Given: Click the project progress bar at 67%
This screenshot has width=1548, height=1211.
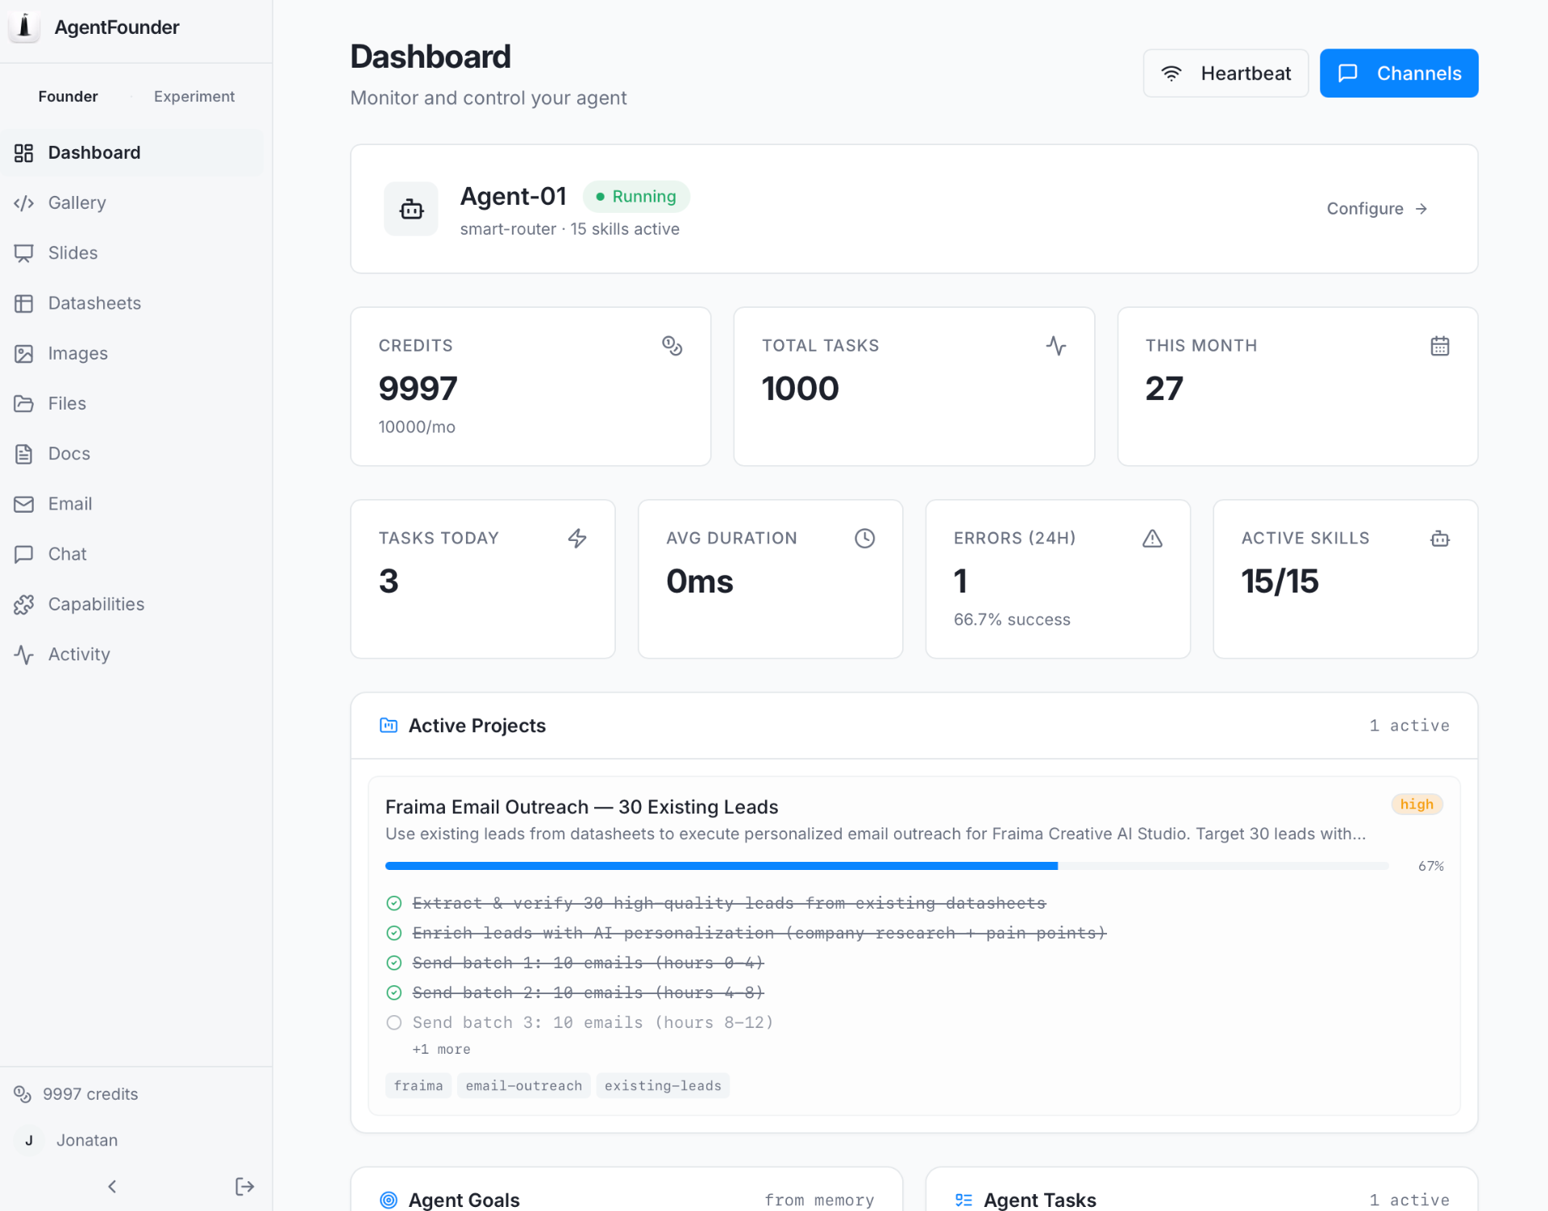Looking at the screenshot, I should (x=887, y=866).
